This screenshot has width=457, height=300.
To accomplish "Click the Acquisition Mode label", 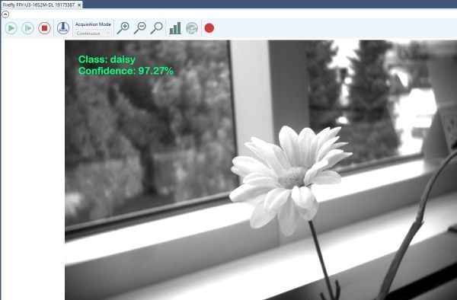I will coord(93,24).
